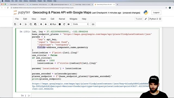The image size is (174, 98).
Task: Copy selected cells icon
Action: click(31, 24)
